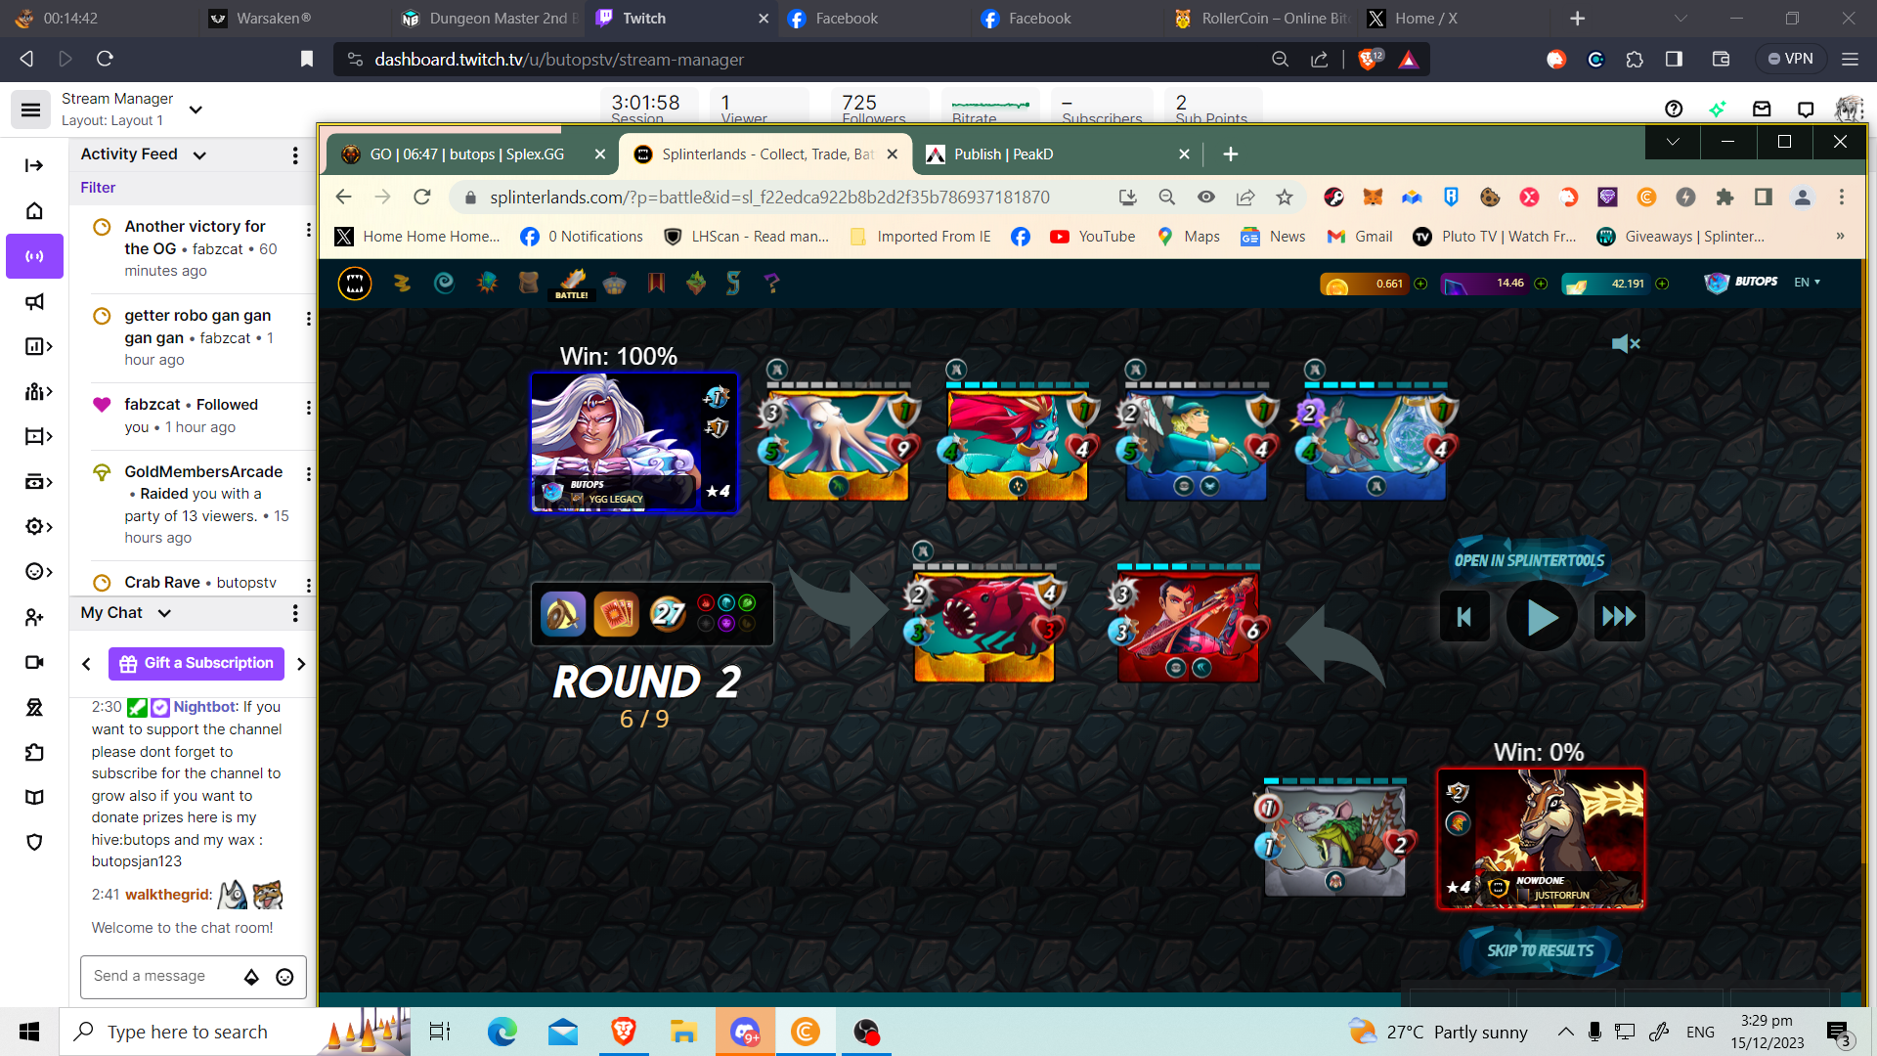
Task: Open EN language dropdown in Splinterlands
Action: pos(1808,283)
